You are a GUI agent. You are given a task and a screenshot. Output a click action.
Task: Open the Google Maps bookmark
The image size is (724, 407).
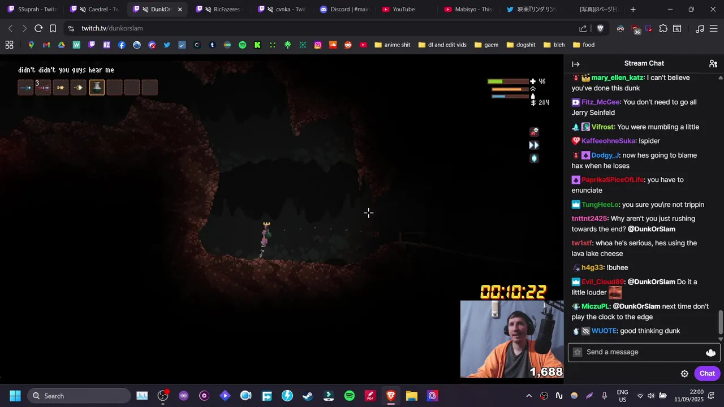pos(31,45)
